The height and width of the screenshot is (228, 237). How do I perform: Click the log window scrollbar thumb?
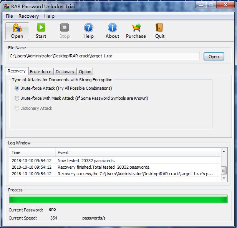pyautogui.click(x=224, y=170)
